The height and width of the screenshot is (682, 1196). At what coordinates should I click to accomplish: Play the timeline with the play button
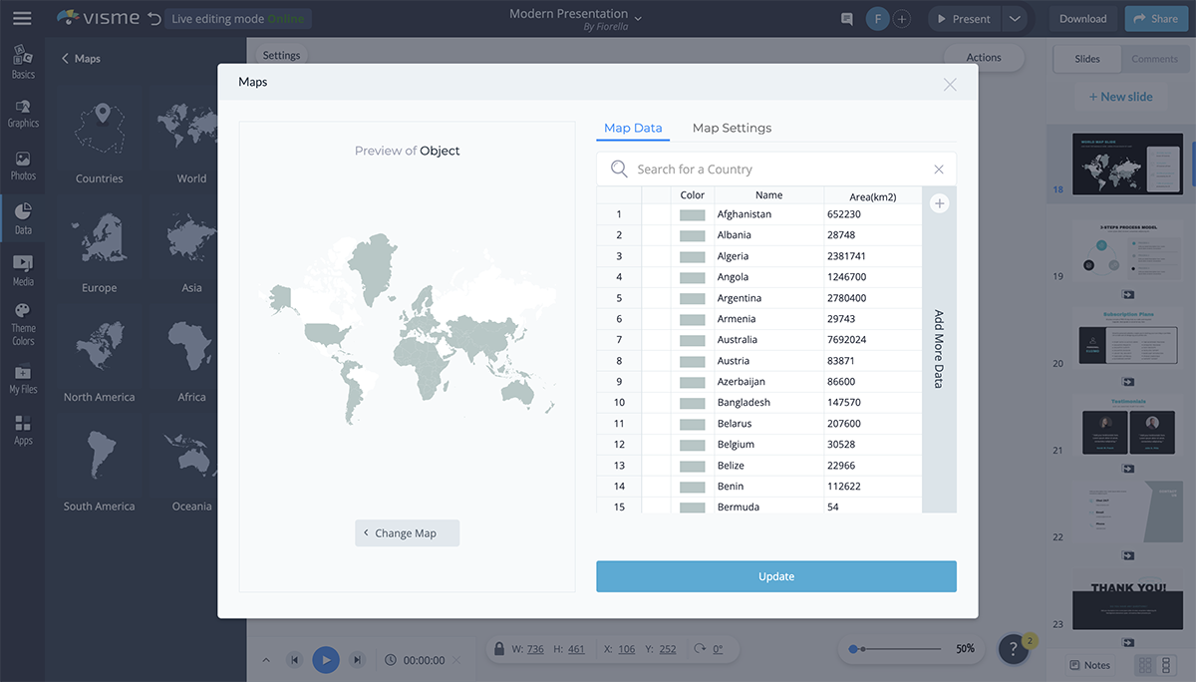coord(326,659)
